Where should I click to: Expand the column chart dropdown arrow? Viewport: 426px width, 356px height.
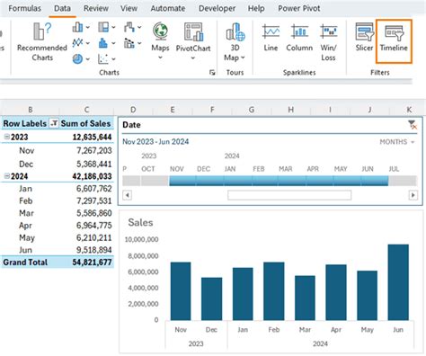[88, 27]
